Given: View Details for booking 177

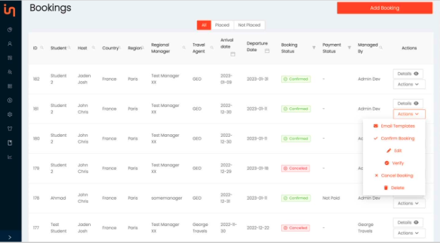Looking at the screenshot, I should [x=408, y=223].
